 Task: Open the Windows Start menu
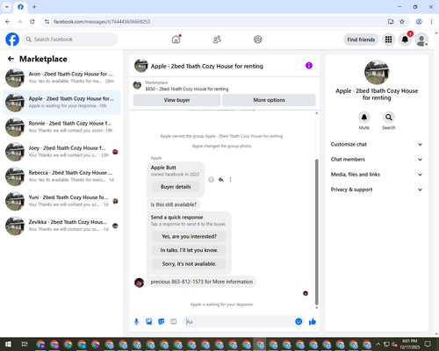[8, 344]
